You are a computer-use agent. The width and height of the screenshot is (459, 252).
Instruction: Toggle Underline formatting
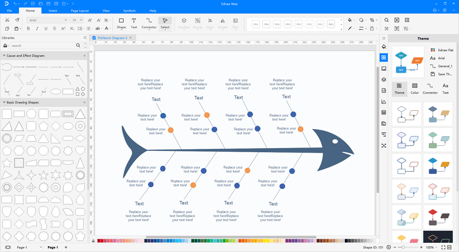(x=46, y=29)
